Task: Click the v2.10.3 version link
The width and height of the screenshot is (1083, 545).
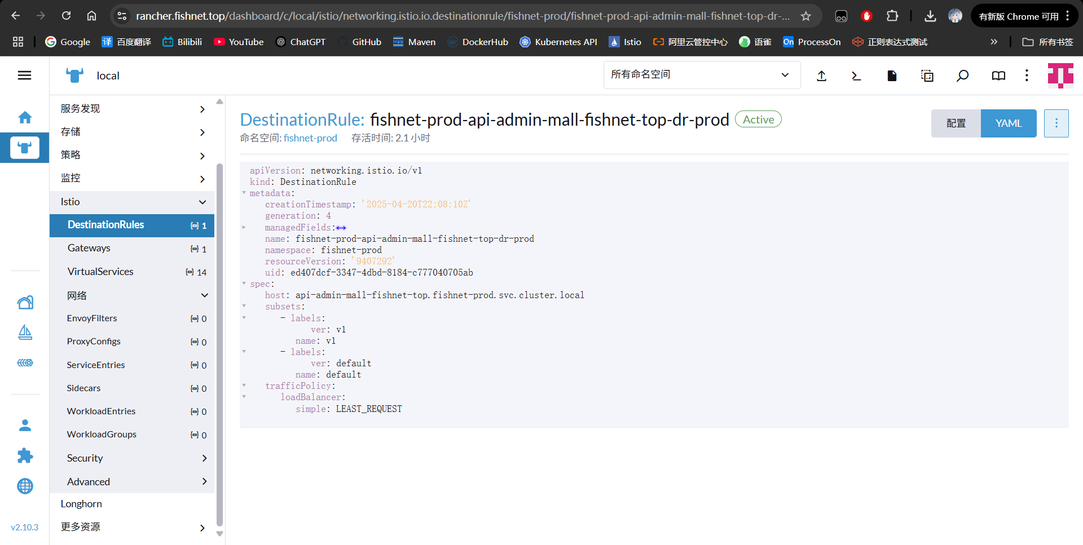Action: tap(25, 528)
